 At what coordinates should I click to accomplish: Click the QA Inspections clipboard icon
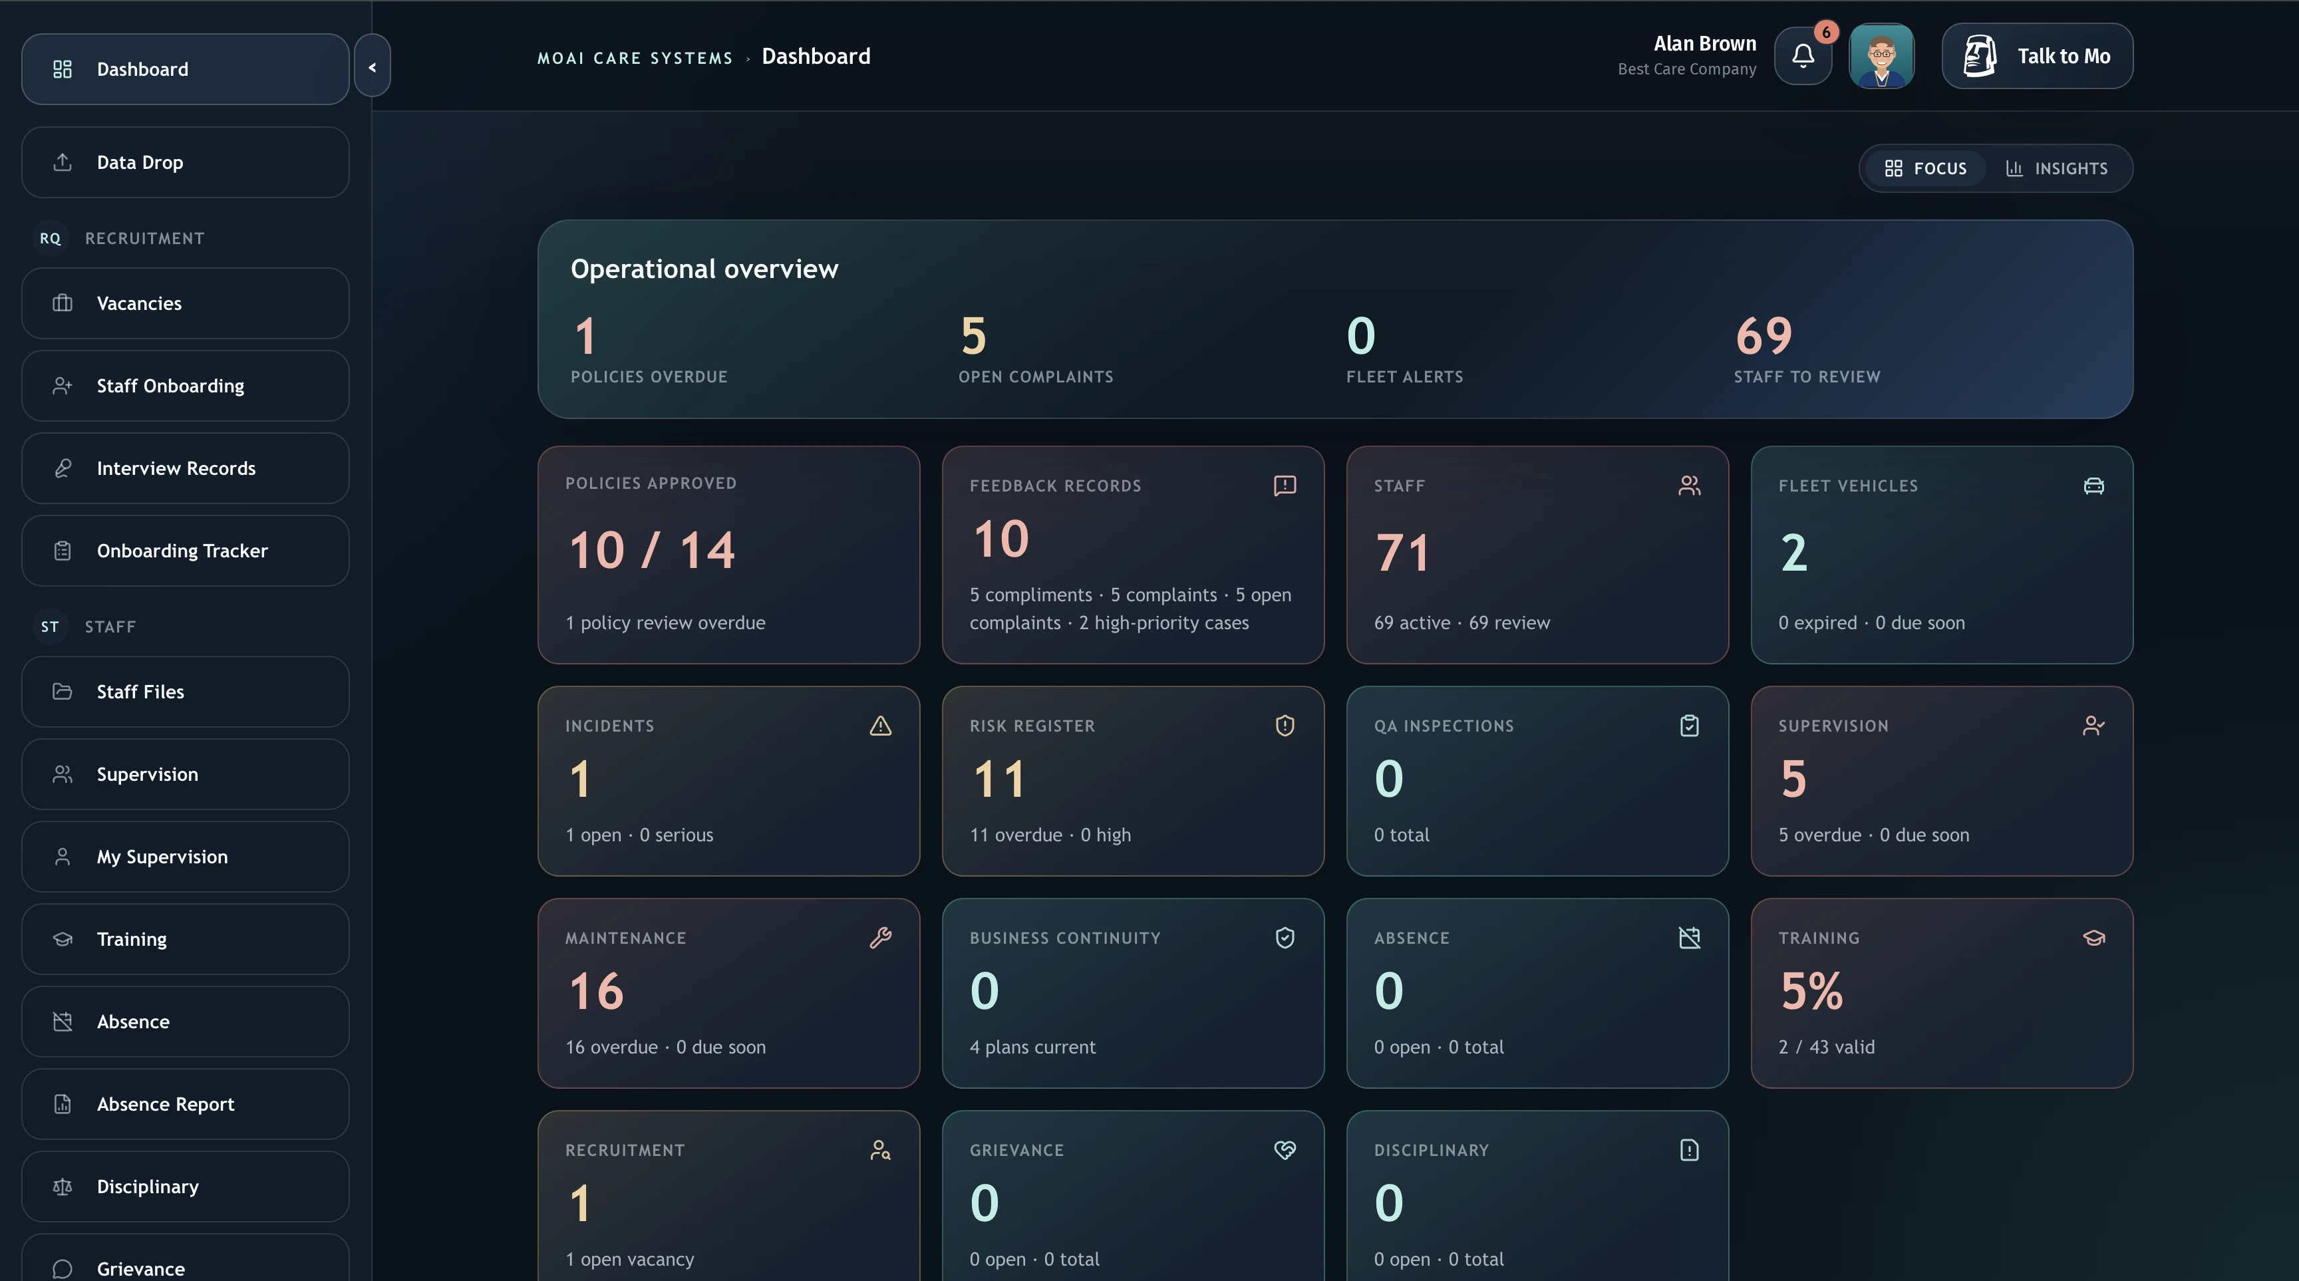(x=1690, y=726)
